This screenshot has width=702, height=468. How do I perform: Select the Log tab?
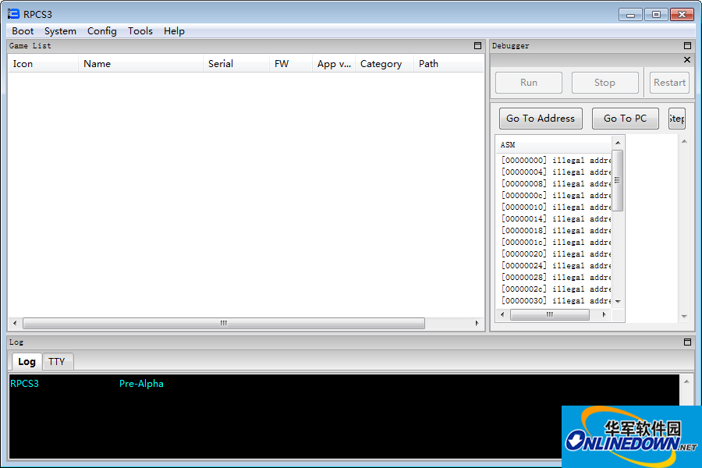pyautogui.click(x=27, y=361)
